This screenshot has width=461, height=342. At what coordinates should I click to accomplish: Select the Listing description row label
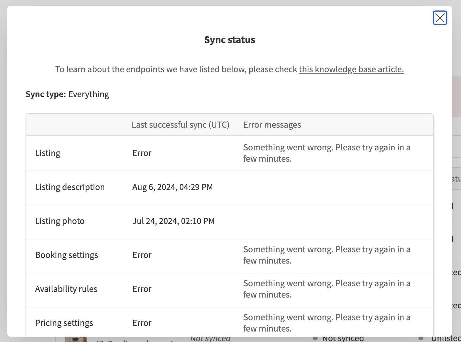click(x=70, y=187)
